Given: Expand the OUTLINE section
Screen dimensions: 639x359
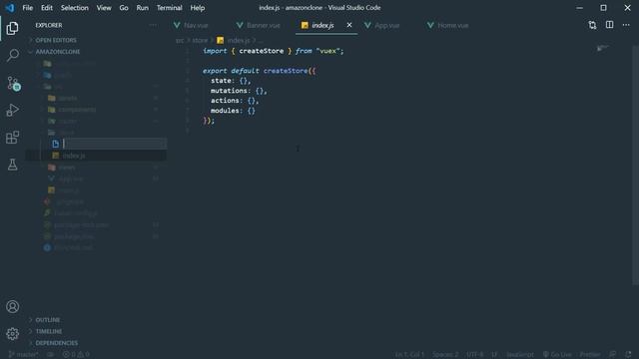Looking at the screenshot, I should point(47,320).
